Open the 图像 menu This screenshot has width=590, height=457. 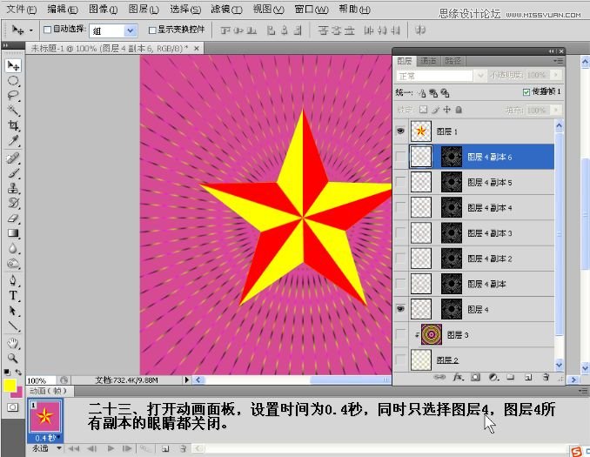103,9
